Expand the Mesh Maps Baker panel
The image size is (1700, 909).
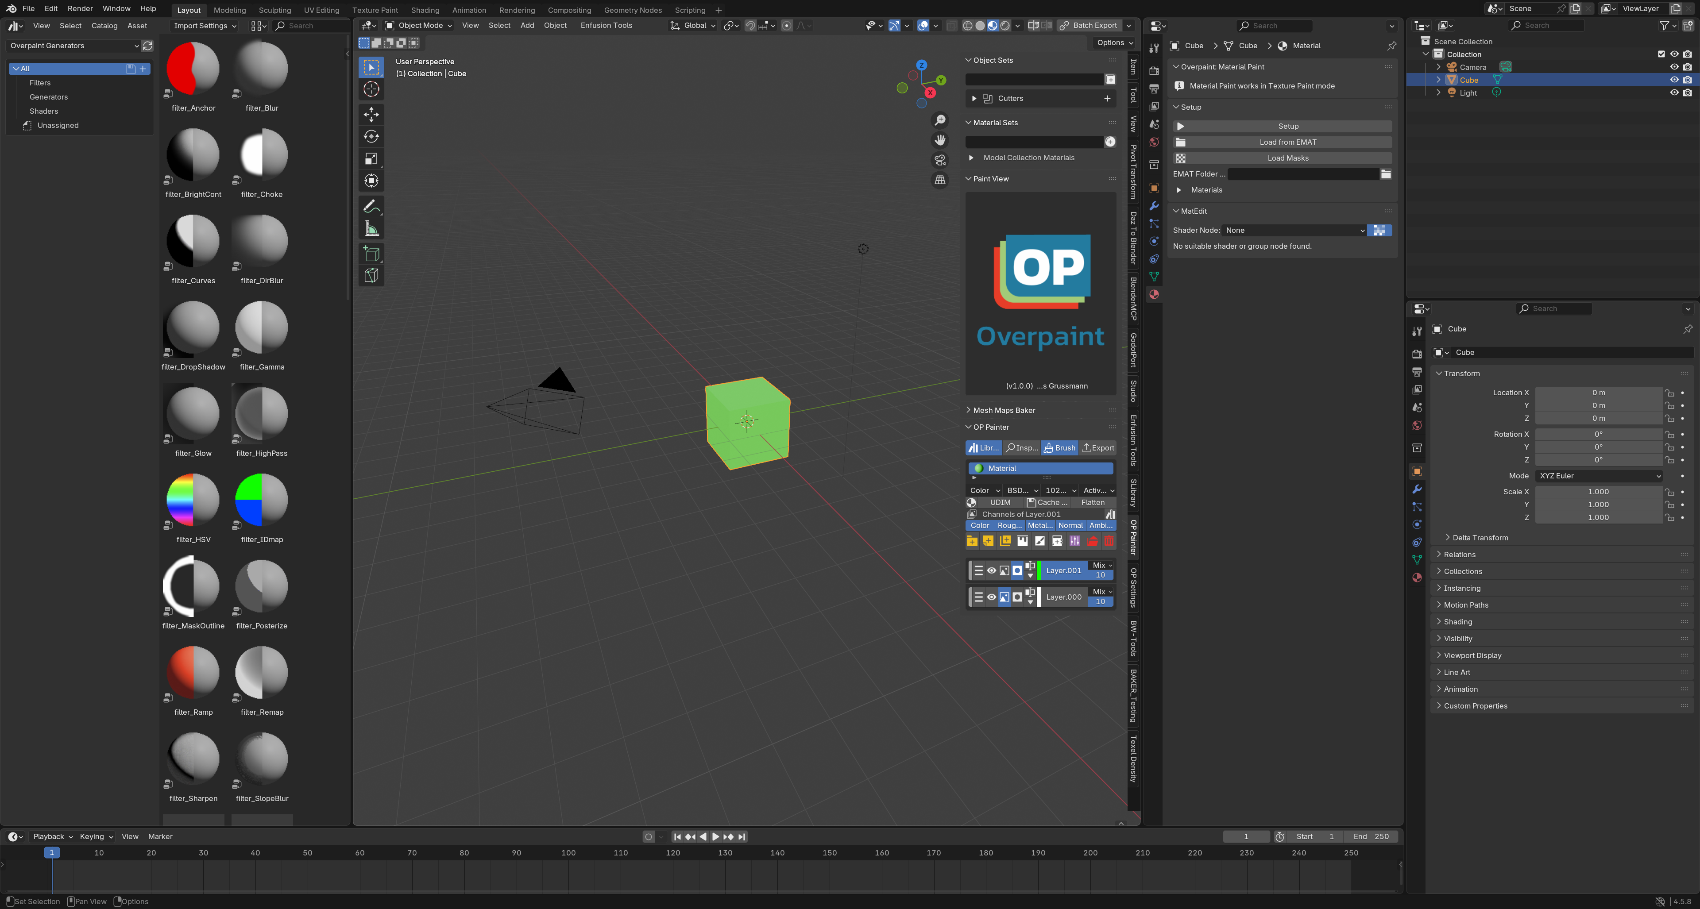point(1004,410)
